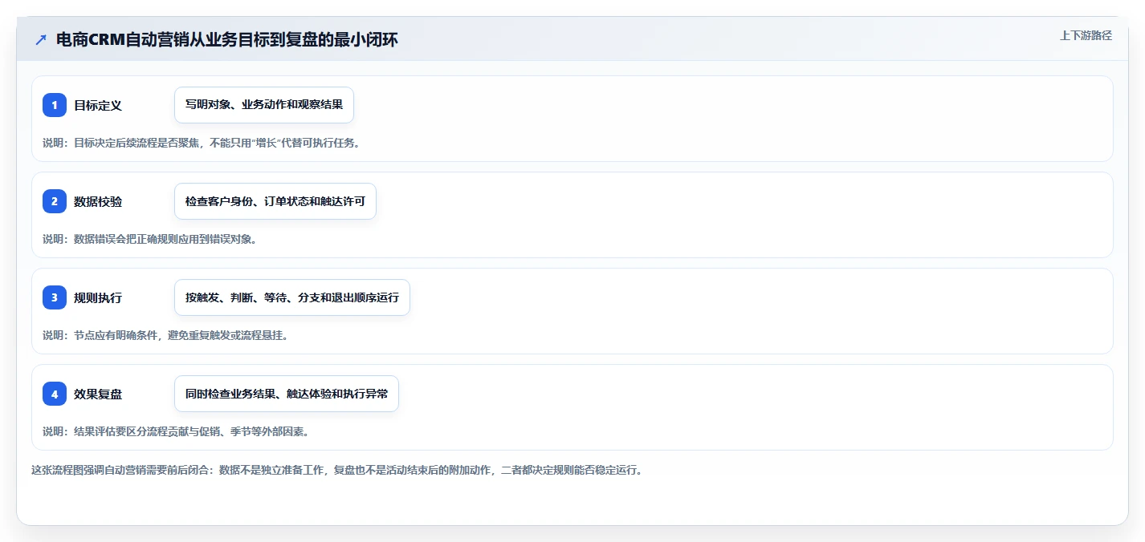1145x542 pixels.
Task: Click the note starting 说明:节点应有明确条件
Action: click(x=165, y=335)
